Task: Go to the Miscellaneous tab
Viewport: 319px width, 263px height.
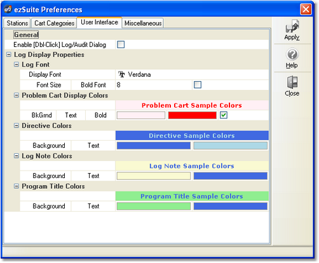Action: coord(143,23)
